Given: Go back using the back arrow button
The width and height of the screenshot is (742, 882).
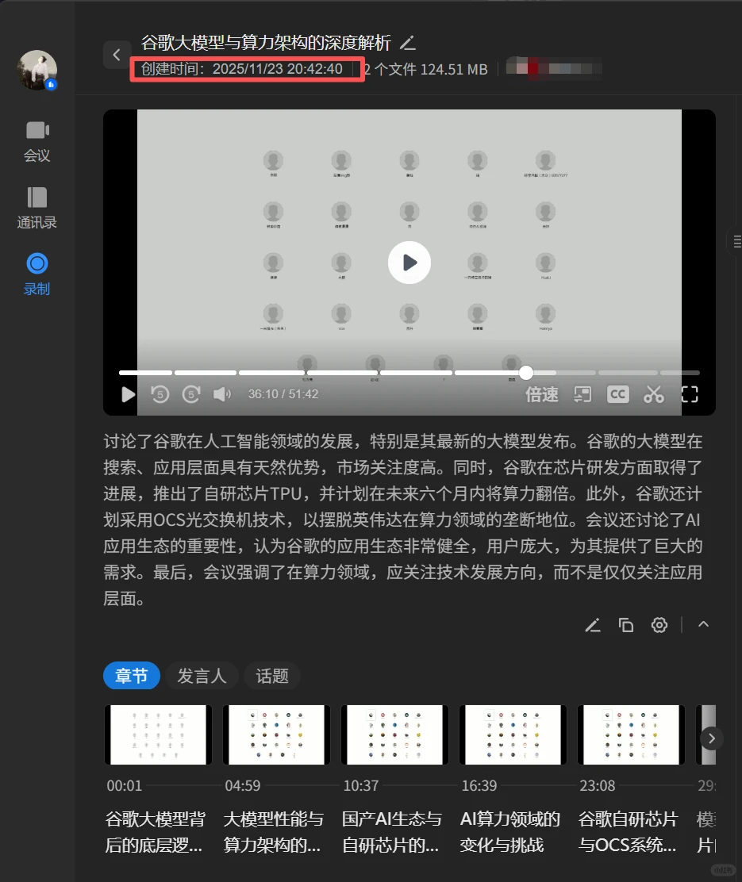Looking at the screenshot, I should [117, 55].
